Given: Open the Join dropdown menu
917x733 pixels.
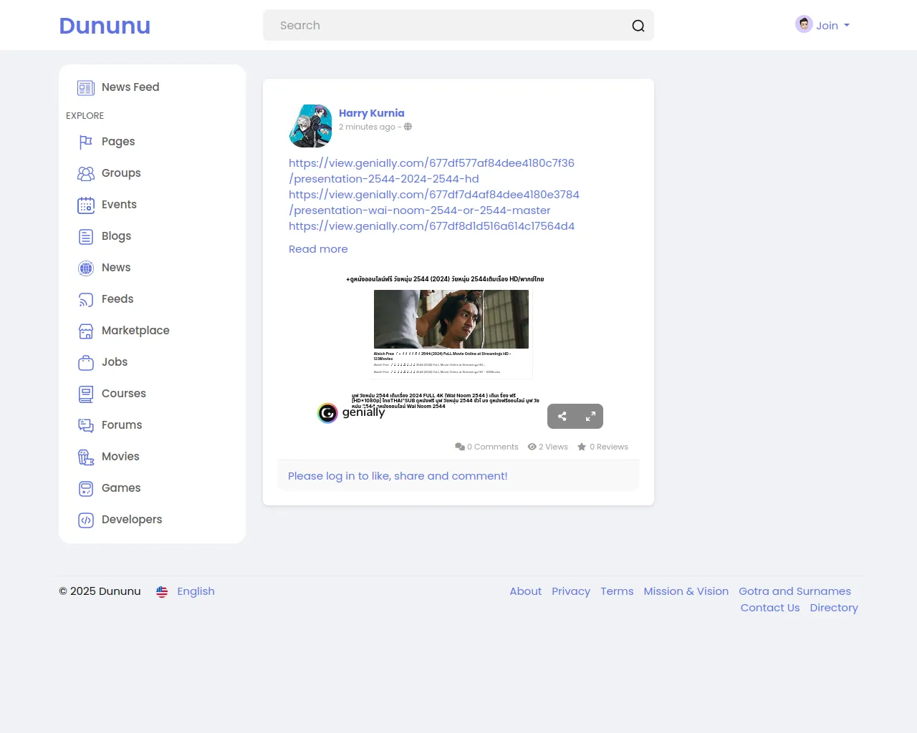Looking at the screenshot, I should tap(823, 25).
